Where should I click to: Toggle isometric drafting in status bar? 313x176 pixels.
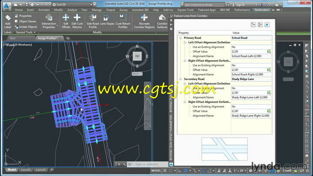(194, 171)
